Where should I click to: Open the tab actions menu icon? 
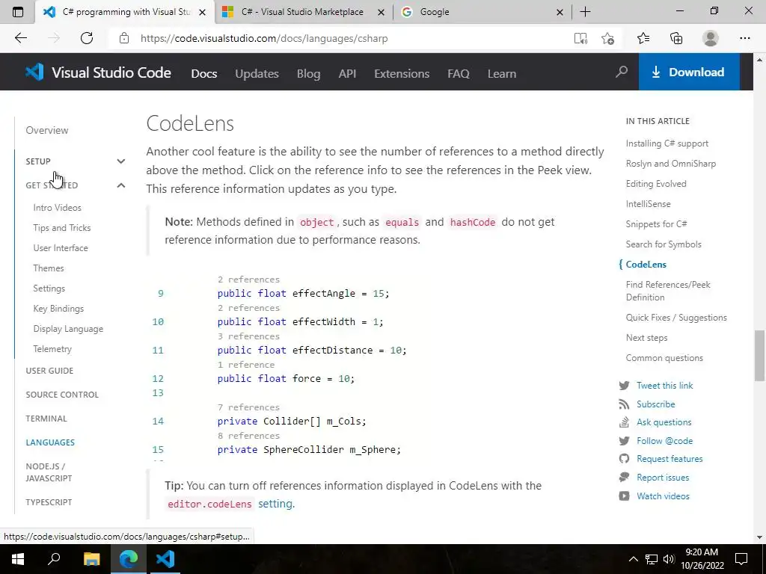click(x=18, y=12)
